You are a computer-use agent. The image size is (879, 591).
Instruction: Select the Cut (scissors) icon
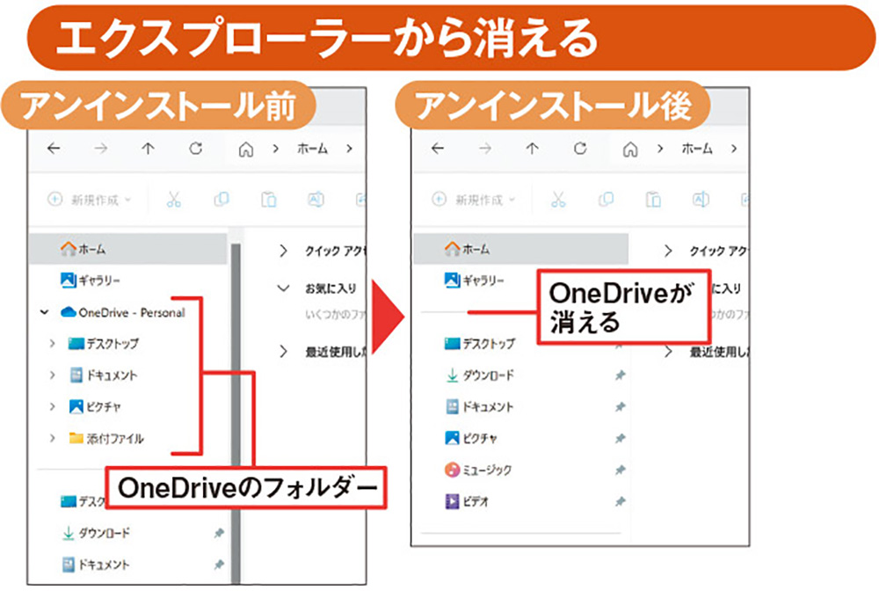point(173,199)
